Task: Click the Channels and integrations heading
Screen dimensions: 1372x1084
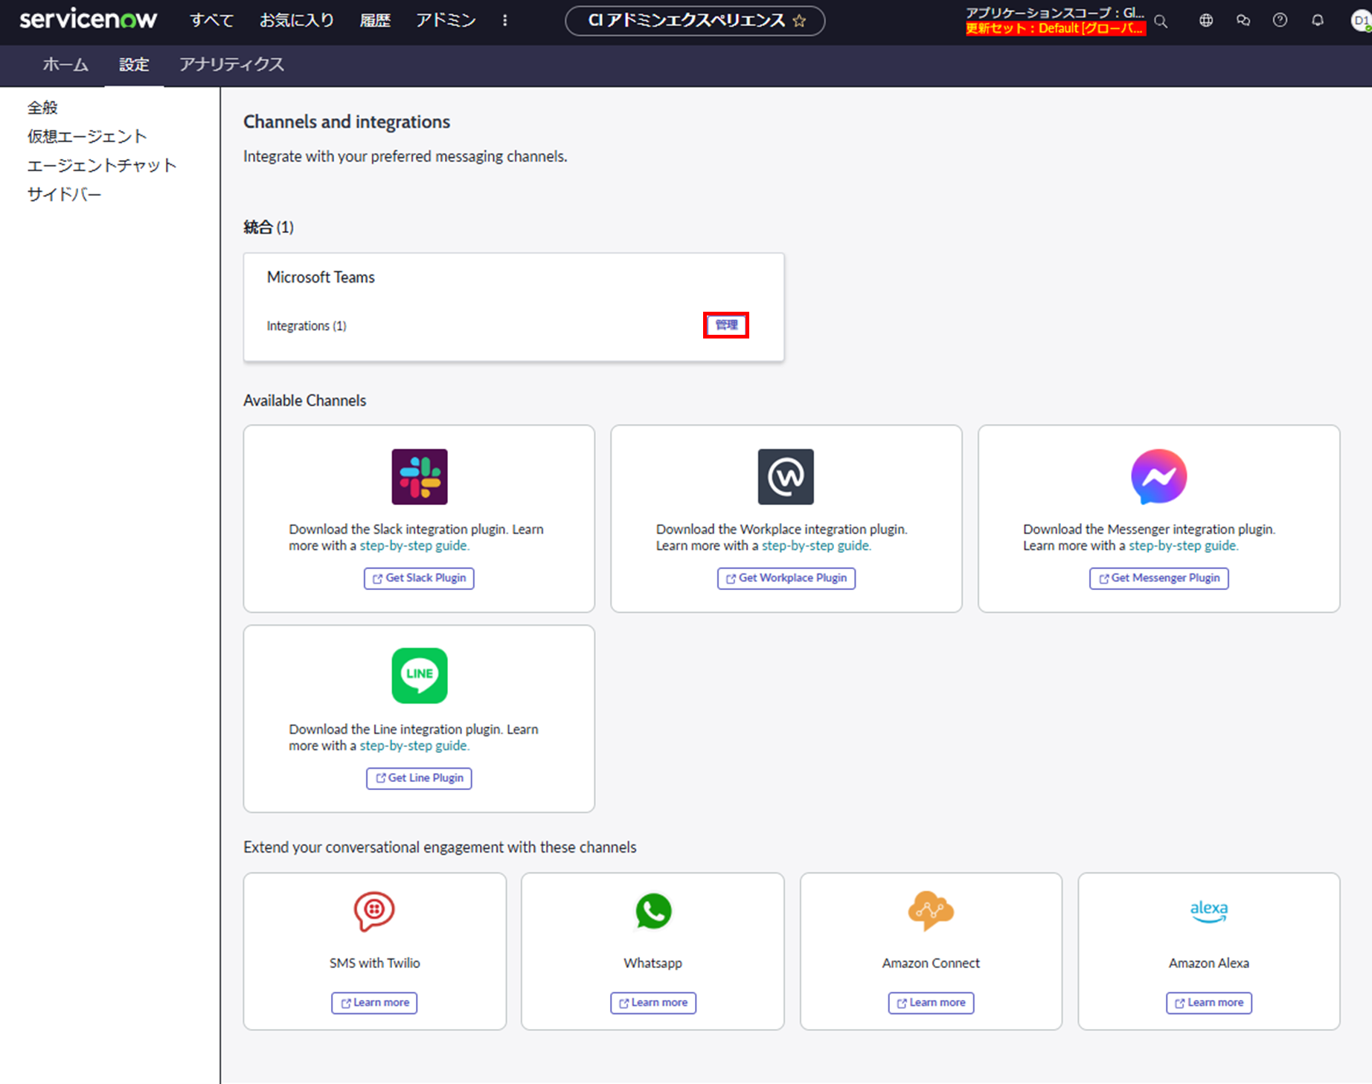Action: coord(347,122)
